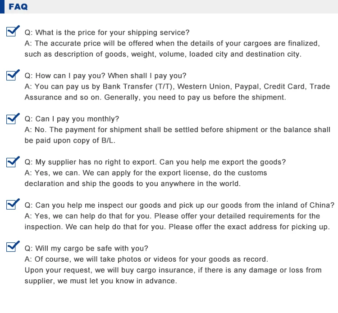Open question 'What is the price for your shipping service?'
Screen dimensions: 338x313
click(107, 32)
